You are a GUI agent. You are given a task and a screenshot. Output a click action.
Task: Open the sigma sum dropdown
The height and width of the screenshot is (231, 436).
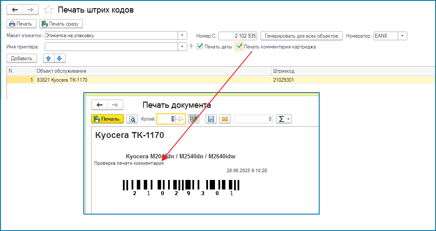coord(284,119)
